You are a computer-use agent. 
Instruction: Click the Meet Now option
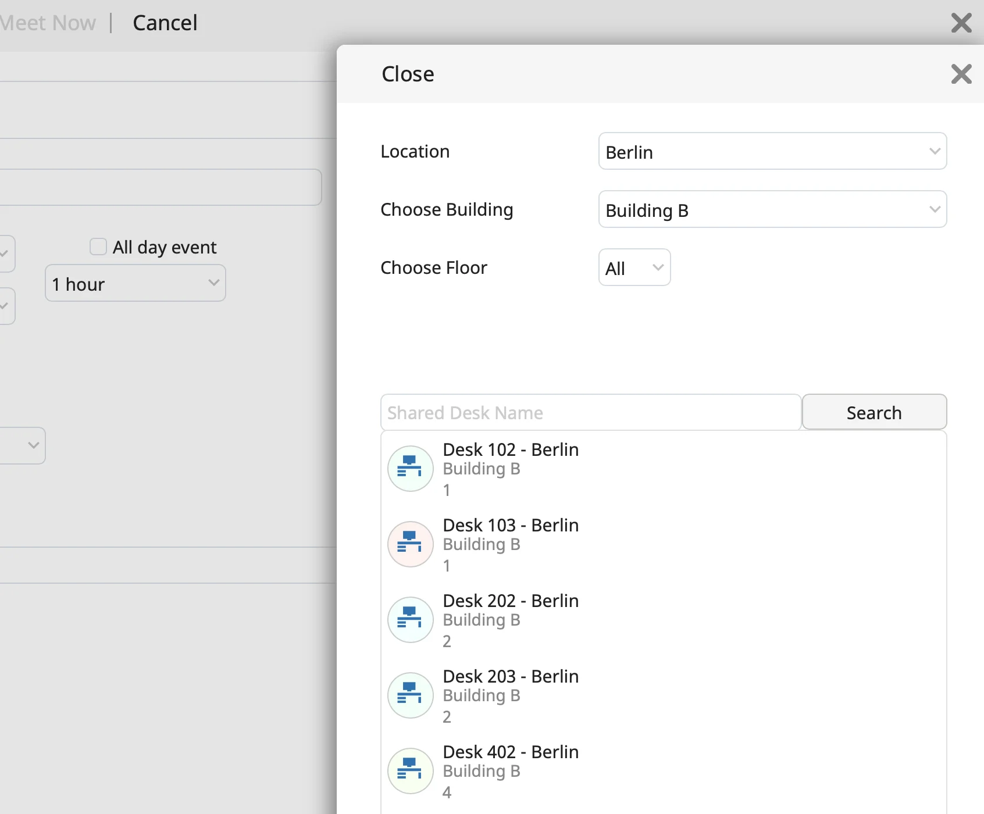point(49,23)
